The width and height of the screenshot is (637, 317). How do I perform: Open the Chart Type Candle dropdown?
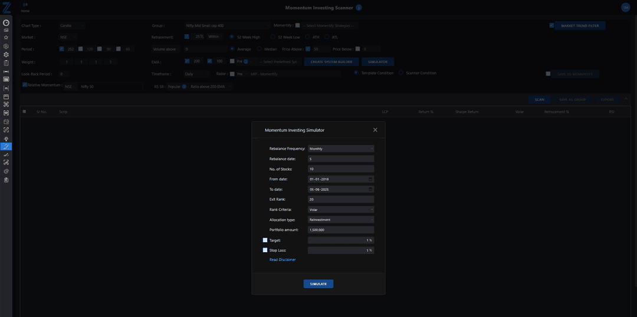72,25
